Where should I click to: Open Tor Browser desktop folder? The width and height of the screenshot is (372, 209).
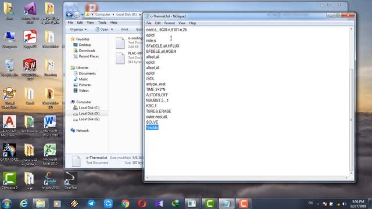click(x=30, y=124)
